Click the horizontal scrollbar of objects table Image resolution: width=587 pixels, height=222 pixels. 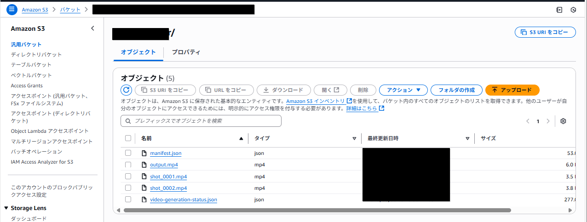(317, 210)
